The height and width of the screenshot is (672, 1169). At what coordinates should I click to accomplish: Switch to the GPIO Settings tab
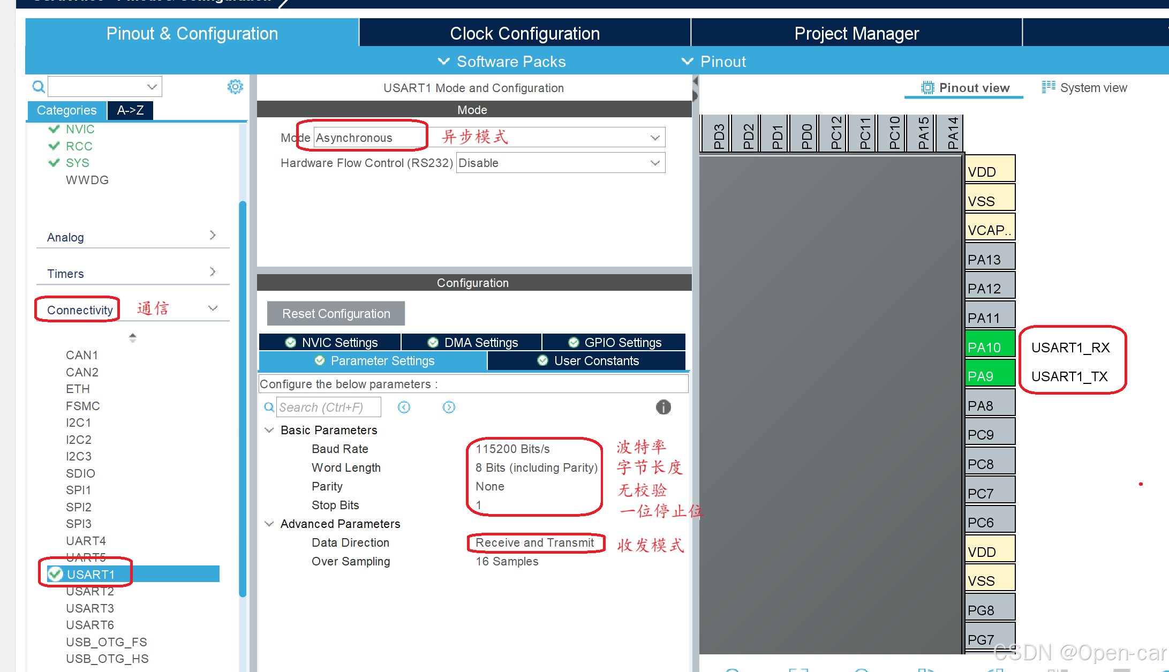click(615, 342)
